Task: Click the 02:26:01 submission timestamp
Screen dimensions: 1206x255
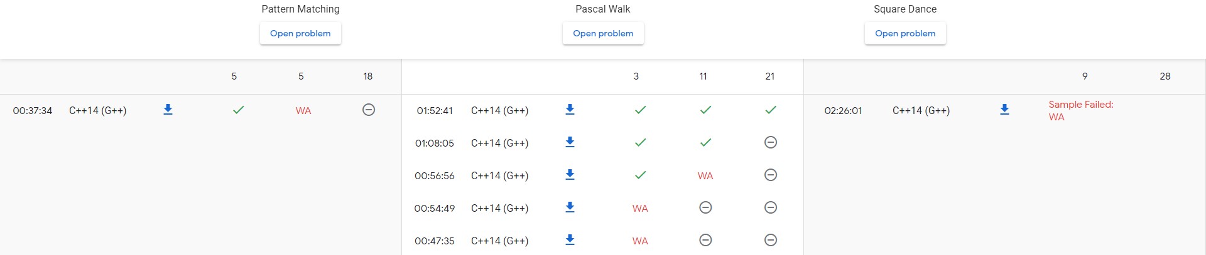Action: click(x=843, y=111)
